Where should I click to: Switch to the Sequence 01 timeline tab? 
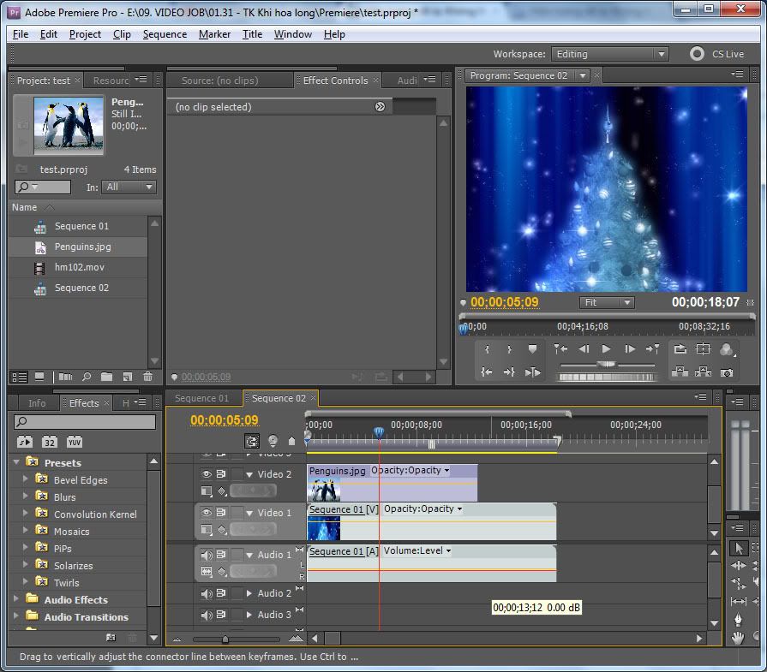click(x=202, y=398)
